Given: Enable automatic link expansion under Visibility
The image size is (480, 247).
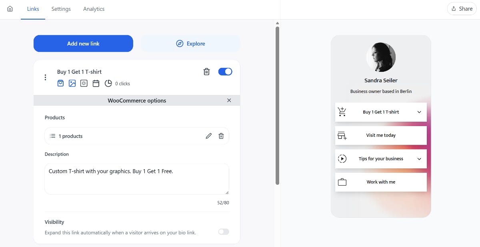Looking at the screenshot, I should (223, 231).
